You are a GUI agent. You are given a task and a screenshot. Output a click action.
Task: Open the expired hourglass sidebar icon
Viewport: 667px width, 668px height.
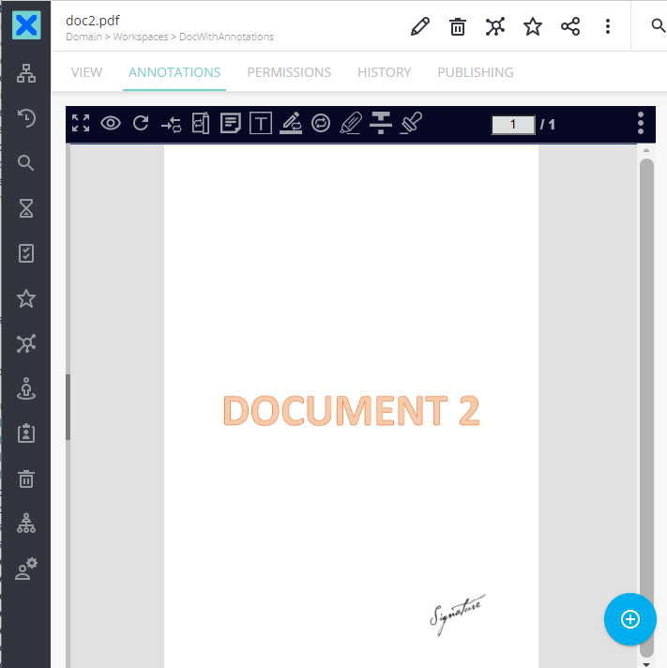26,208
